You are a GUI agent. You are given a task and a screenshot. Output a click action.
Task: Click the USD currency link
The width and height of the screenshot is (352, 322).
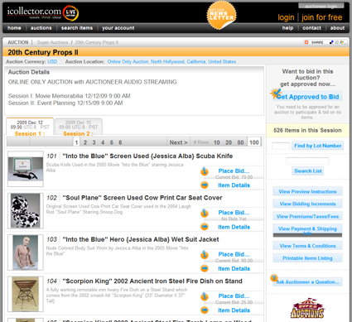[x=52, y=61]
